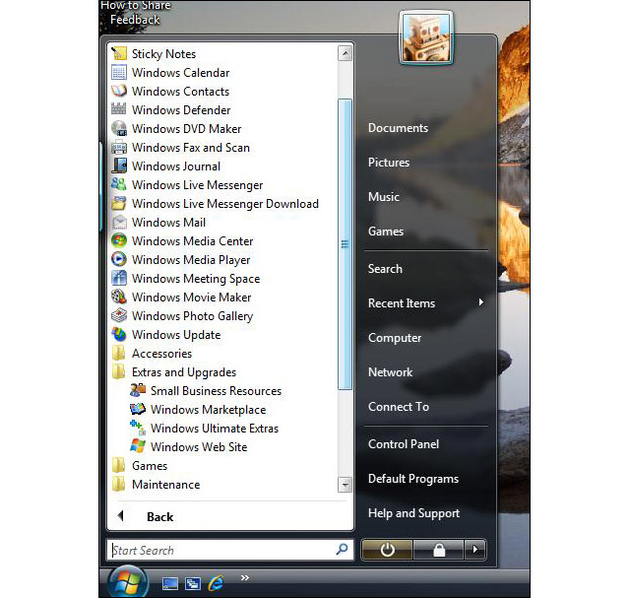The width and height of the screenshot is (630, 598).
Task: Open Control Panel from the right pane
Action: [x=404, y=444]
